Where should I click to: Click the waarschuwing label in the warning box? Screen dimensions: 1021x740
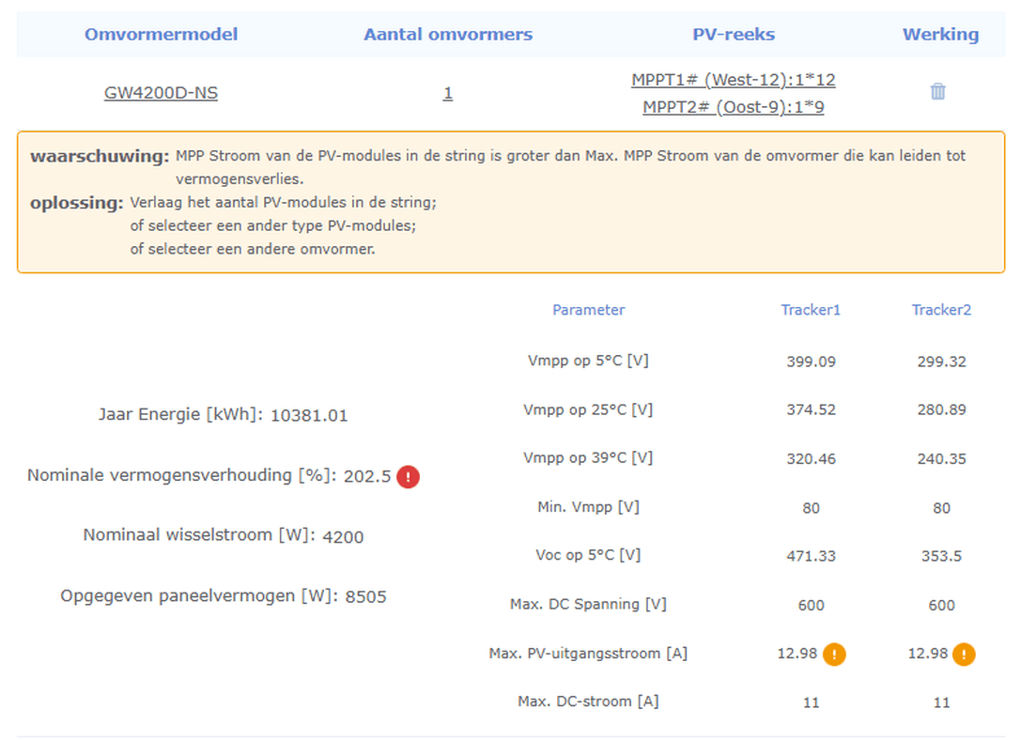(100, 156)
